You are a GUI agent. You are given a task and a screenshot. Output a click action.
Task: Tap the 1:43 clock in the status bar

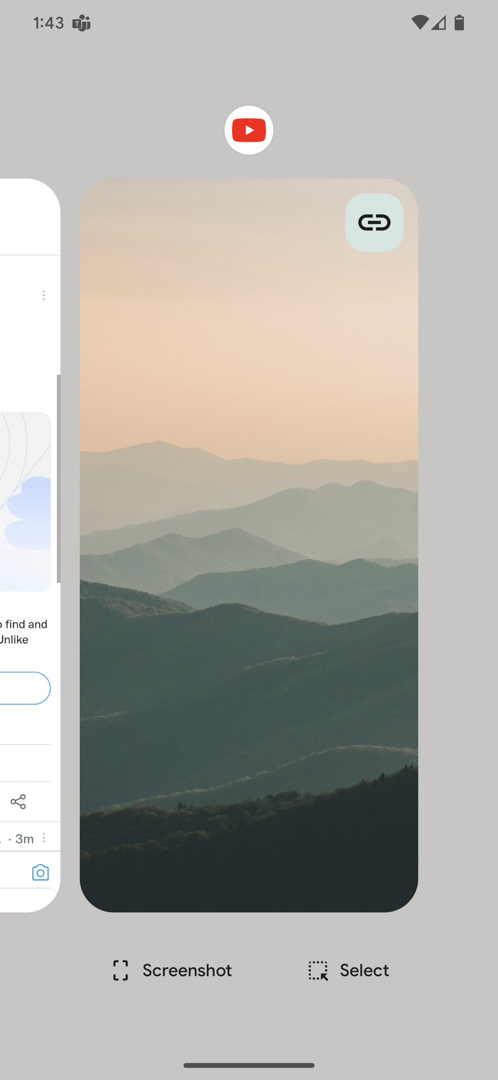(x=48, y=23)
